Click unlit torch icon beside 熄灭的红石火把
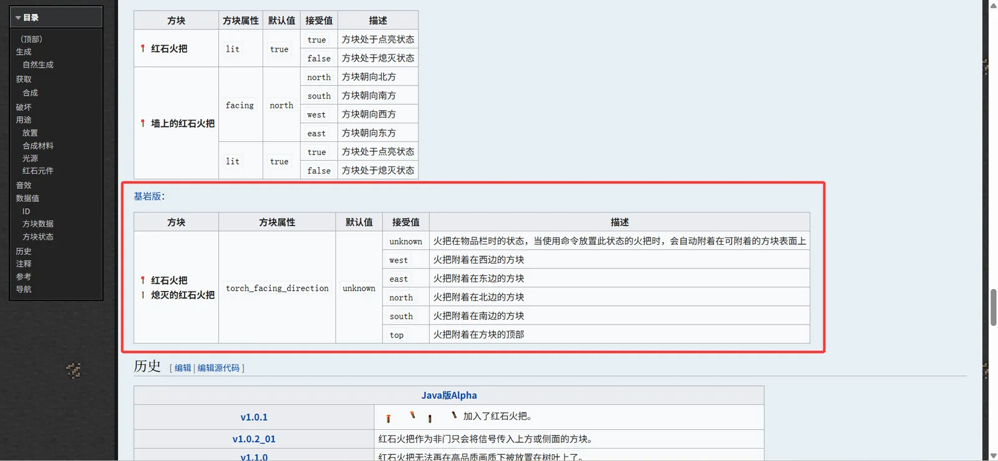The image size is (998, 461). (143, 295)
